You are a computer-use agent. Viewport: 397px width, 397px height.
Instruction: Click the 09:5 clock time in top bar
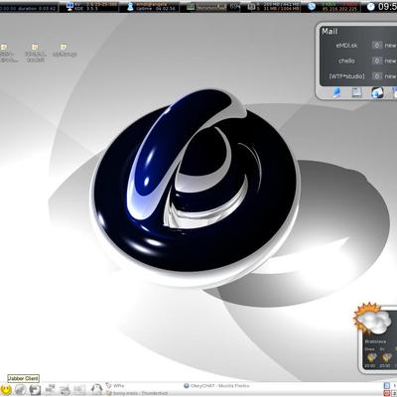click(387, 6)
